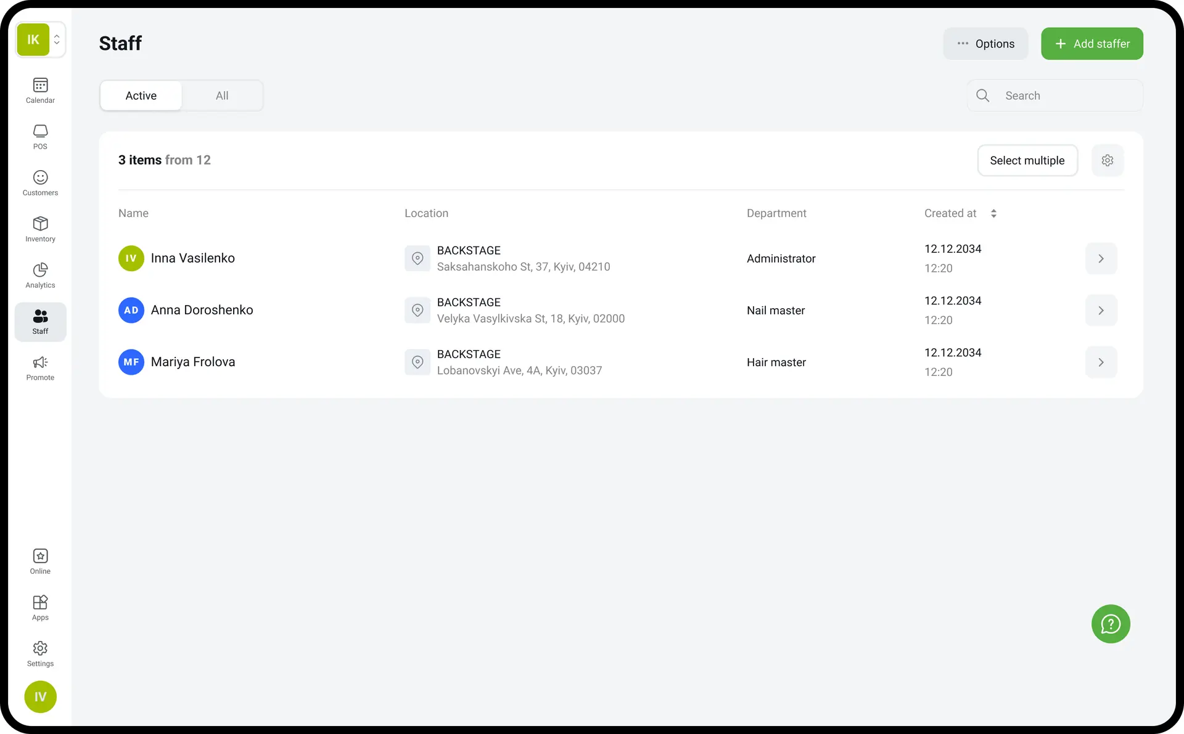Select the Active tab
Image resolution: width=1184 pixels, height=734 pixels.
(141, 96)
